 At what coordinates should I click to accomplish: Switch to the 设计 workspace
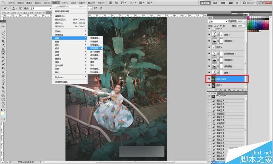click(215, 2)
